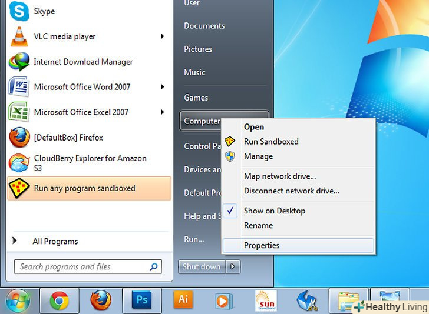429x314 pixels.
Task: Click All Programs label
Action: coord(55,241)
